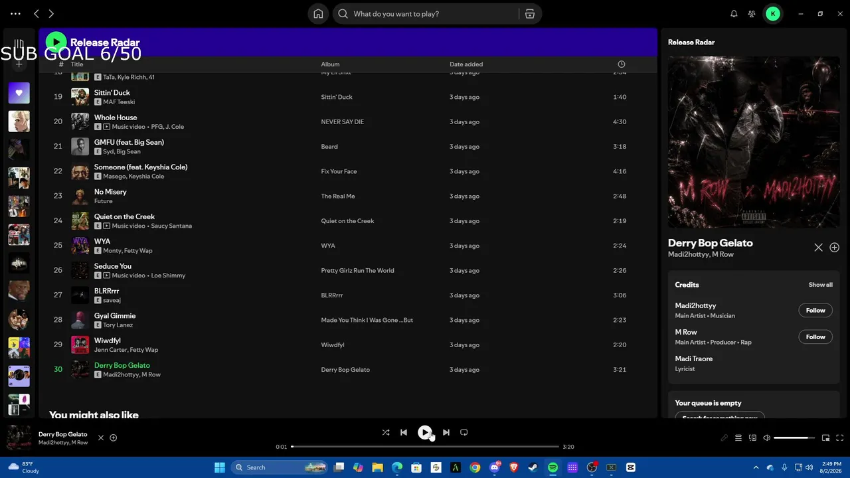Select the track Sittin' Duck

pos(112,93)
